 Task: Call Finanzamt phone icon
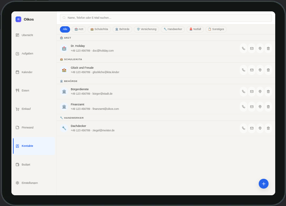(243, 107)
